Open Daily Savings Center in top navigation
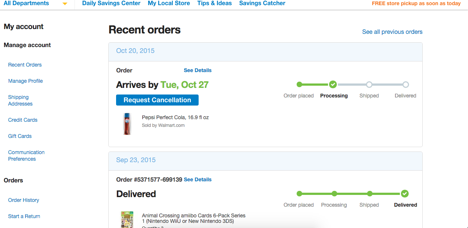This screenshot has height=228, width=468. (x=111, y=3)
